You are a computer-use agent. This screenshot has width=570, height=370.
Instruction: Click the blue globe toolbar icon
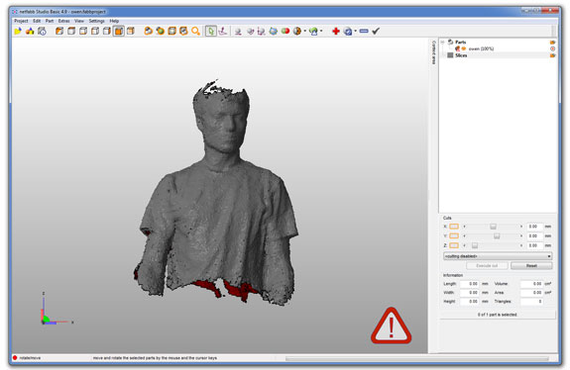tap(274, 32)
